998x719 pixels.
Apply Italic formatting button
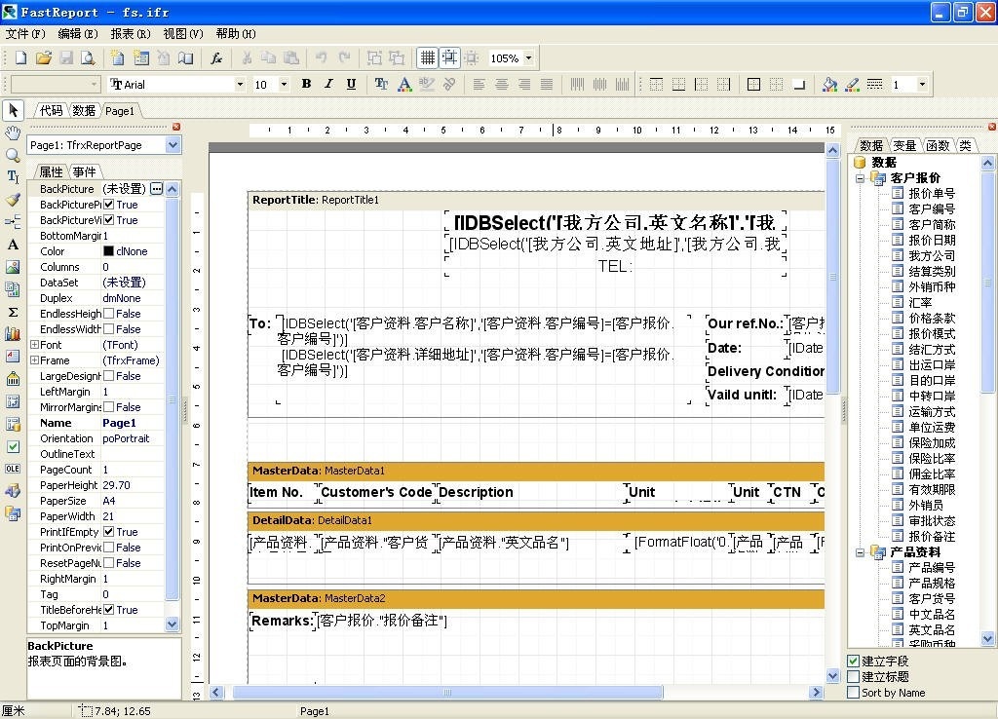tap(328, 84)
